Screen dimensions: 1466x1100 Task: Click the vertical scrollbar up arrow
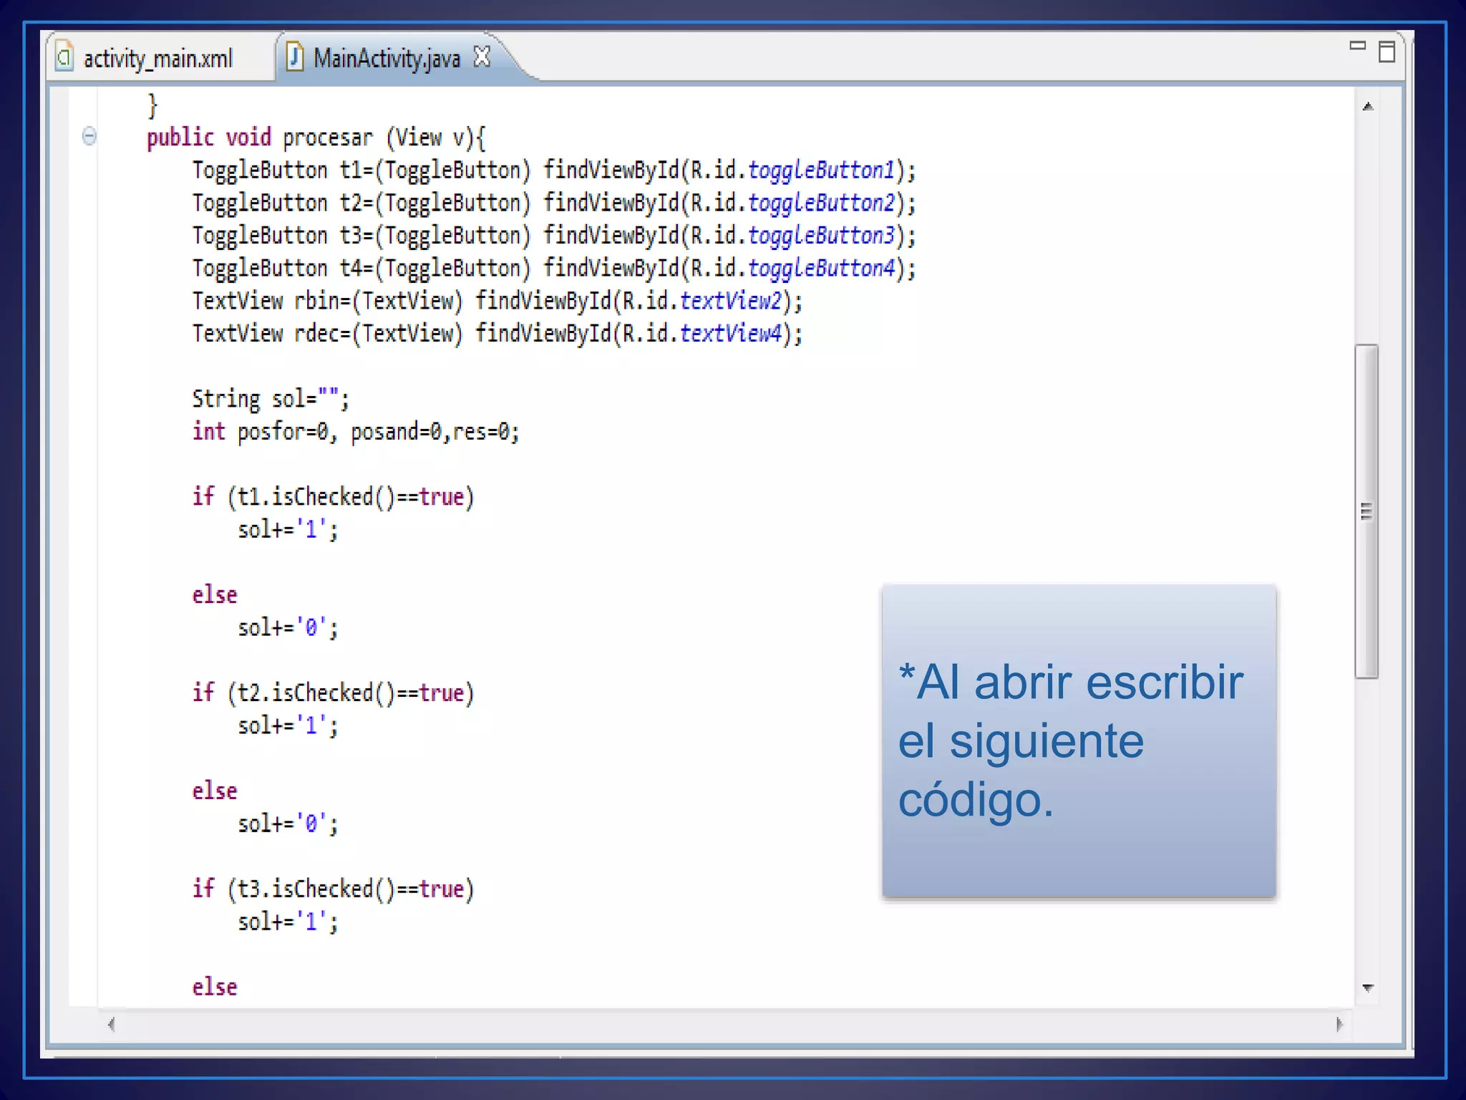tap(1368, 107)
